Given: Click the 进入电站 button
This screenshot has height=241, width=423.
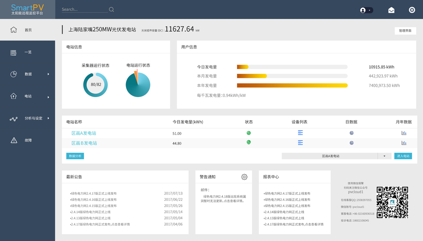Looking at the screenshot, I should pyautogui.click(x=403, y=156).
